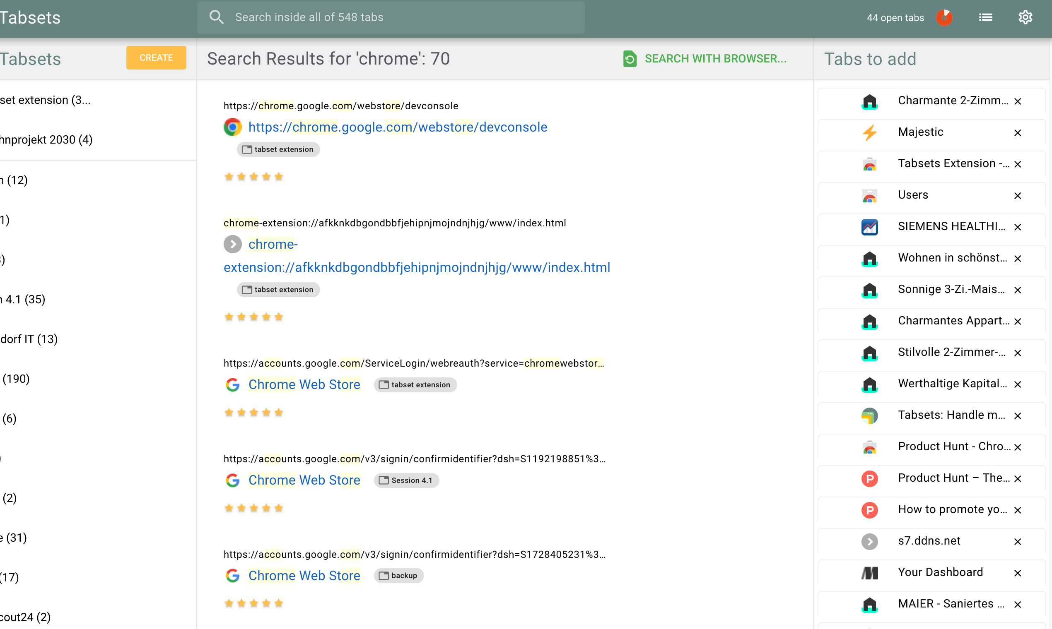Click tabset extension chip under devconsole result
Screen dimensions: 1052x629
click(x=278, y=149)
